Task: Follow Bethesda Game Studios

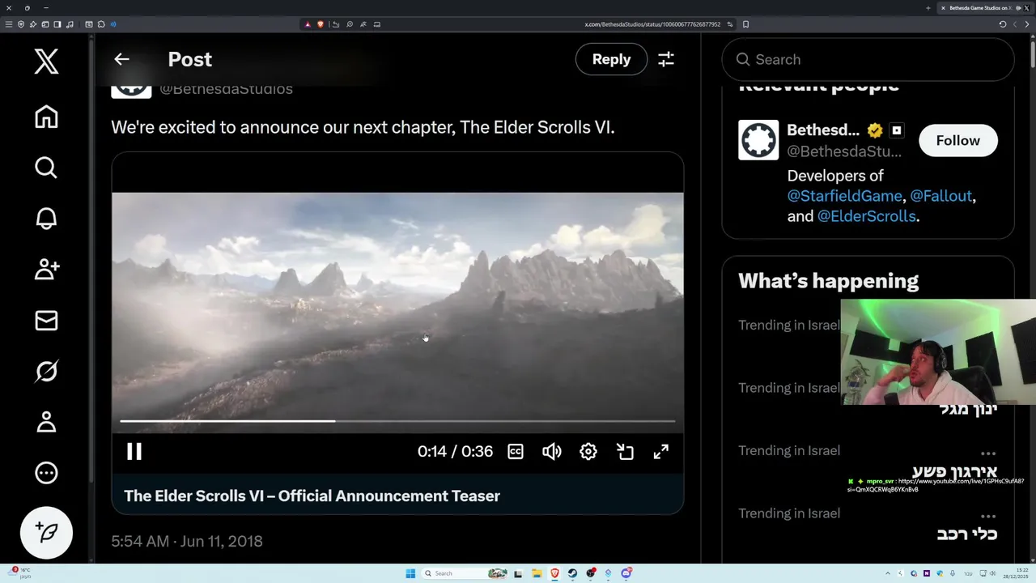Action: tap(958, 140)
